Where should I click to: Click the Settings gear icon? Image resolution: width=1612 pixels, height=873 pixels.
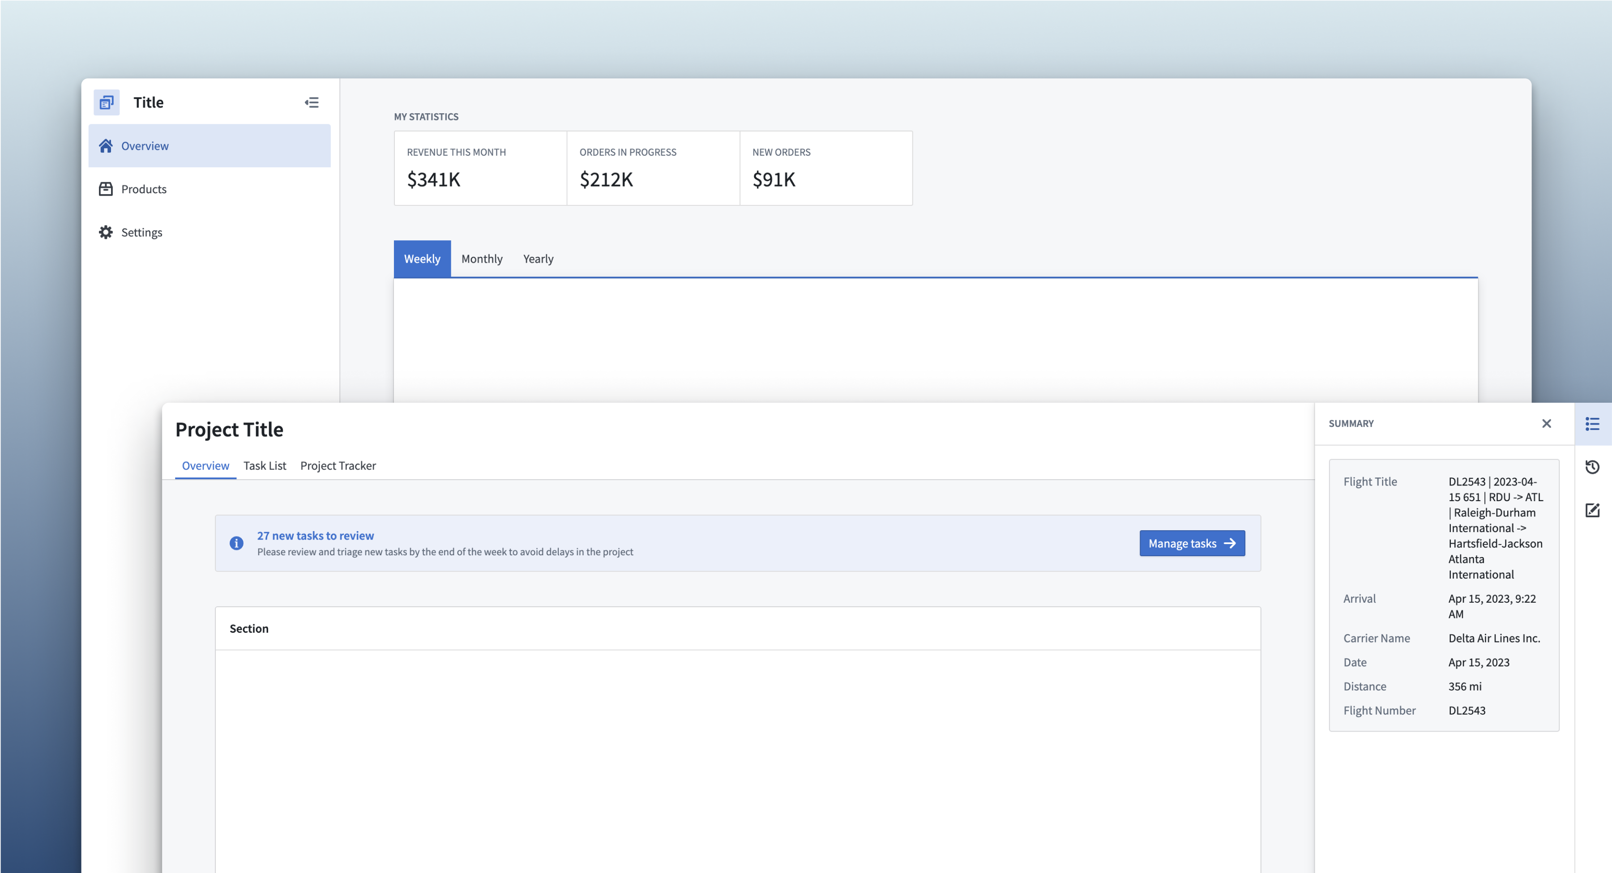[x=106, y=232]
